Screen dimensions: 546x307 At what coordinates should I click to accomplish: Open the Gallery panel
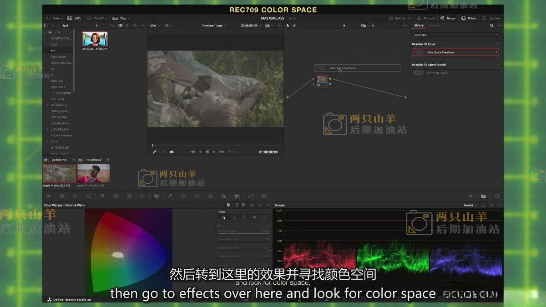[54, 18]
